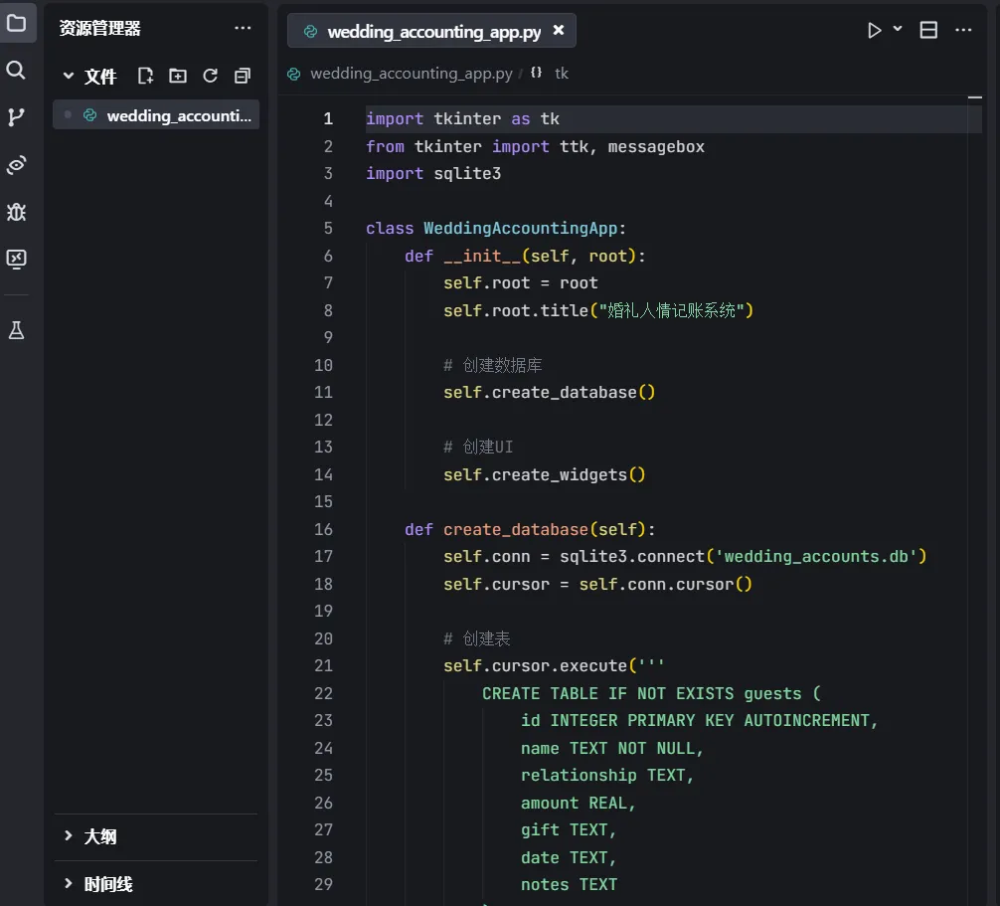1000x906 pixels.
Task: Open the Source Control branch icon
Action: tap(16, 117)
